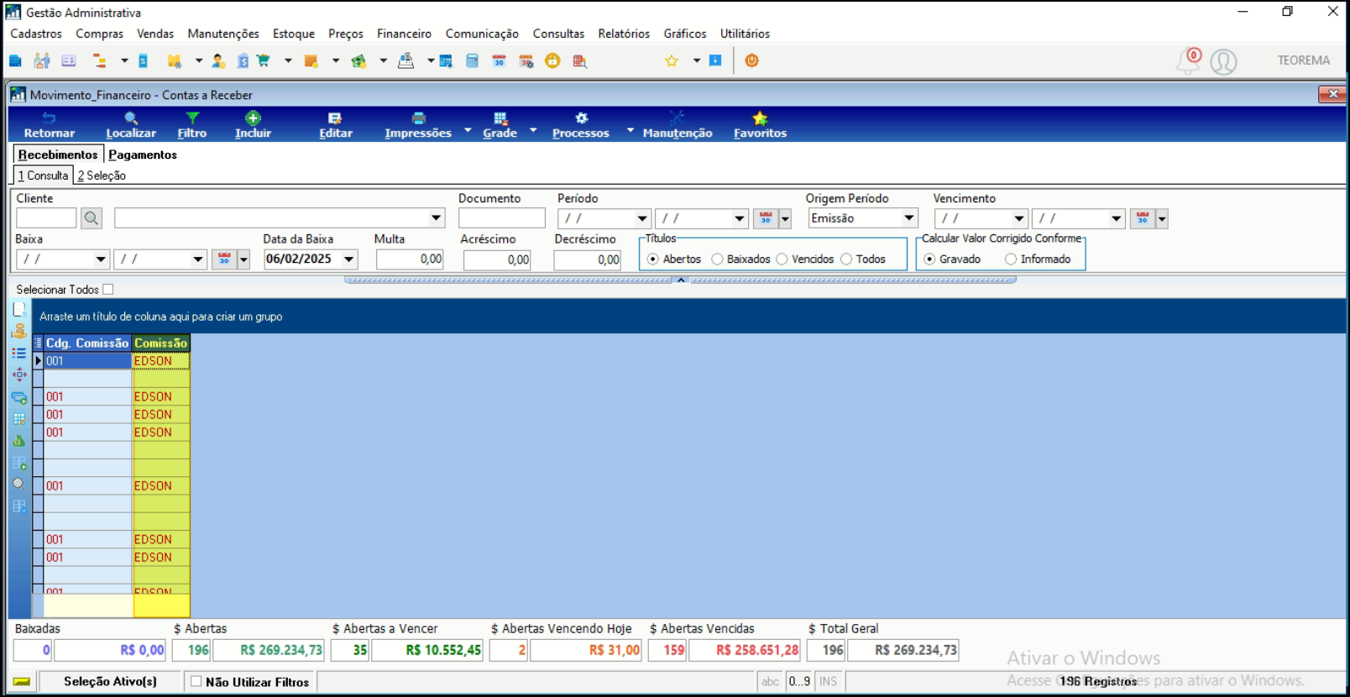The width and height of the screenshot is (1350, 697).
Task: Click the Período calendar icon
Action: coord(766,218)
